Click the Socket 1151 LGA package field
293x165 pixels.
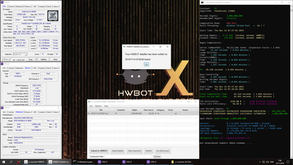click(29, 17)
